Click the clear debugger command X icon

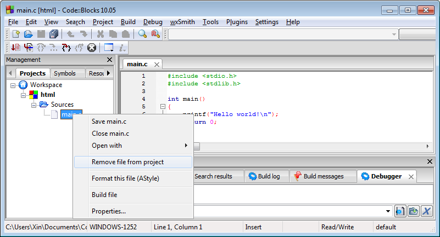pos(426,211)
